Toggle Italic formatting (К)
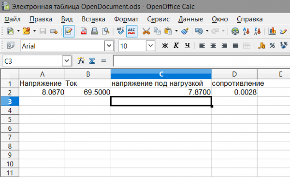The height and width of the screenshot is (177, 290). (x=176, y=46)
